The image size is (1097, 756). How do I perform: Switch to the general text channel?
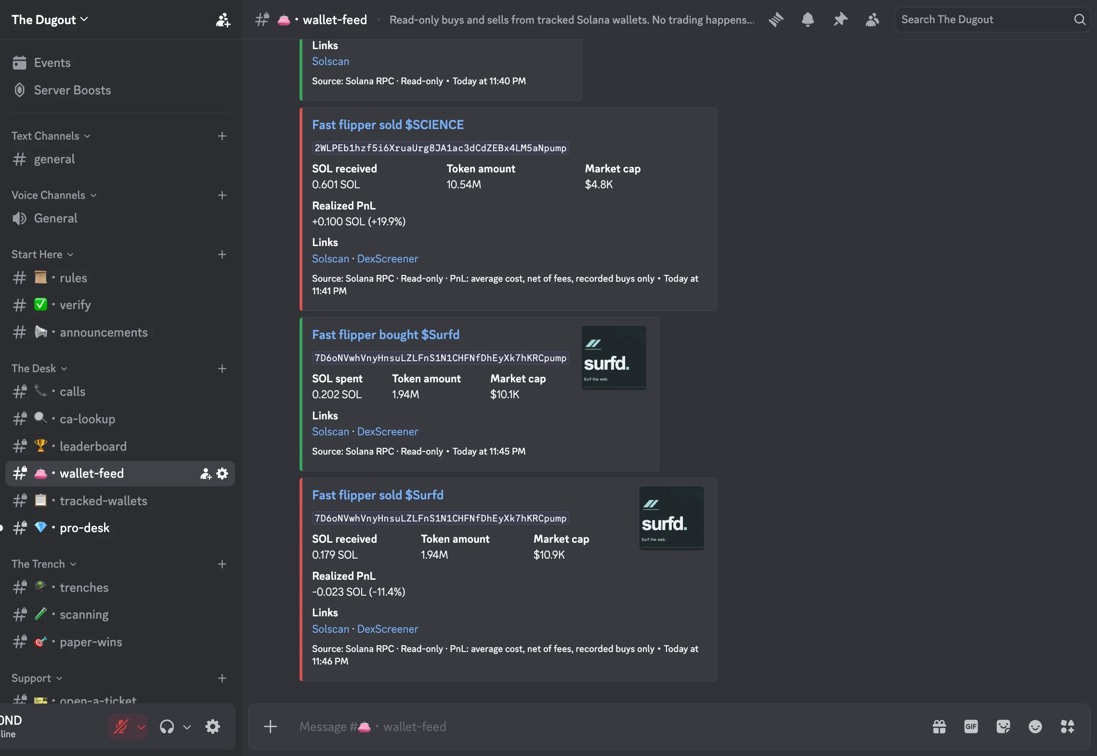click(120, 159)
